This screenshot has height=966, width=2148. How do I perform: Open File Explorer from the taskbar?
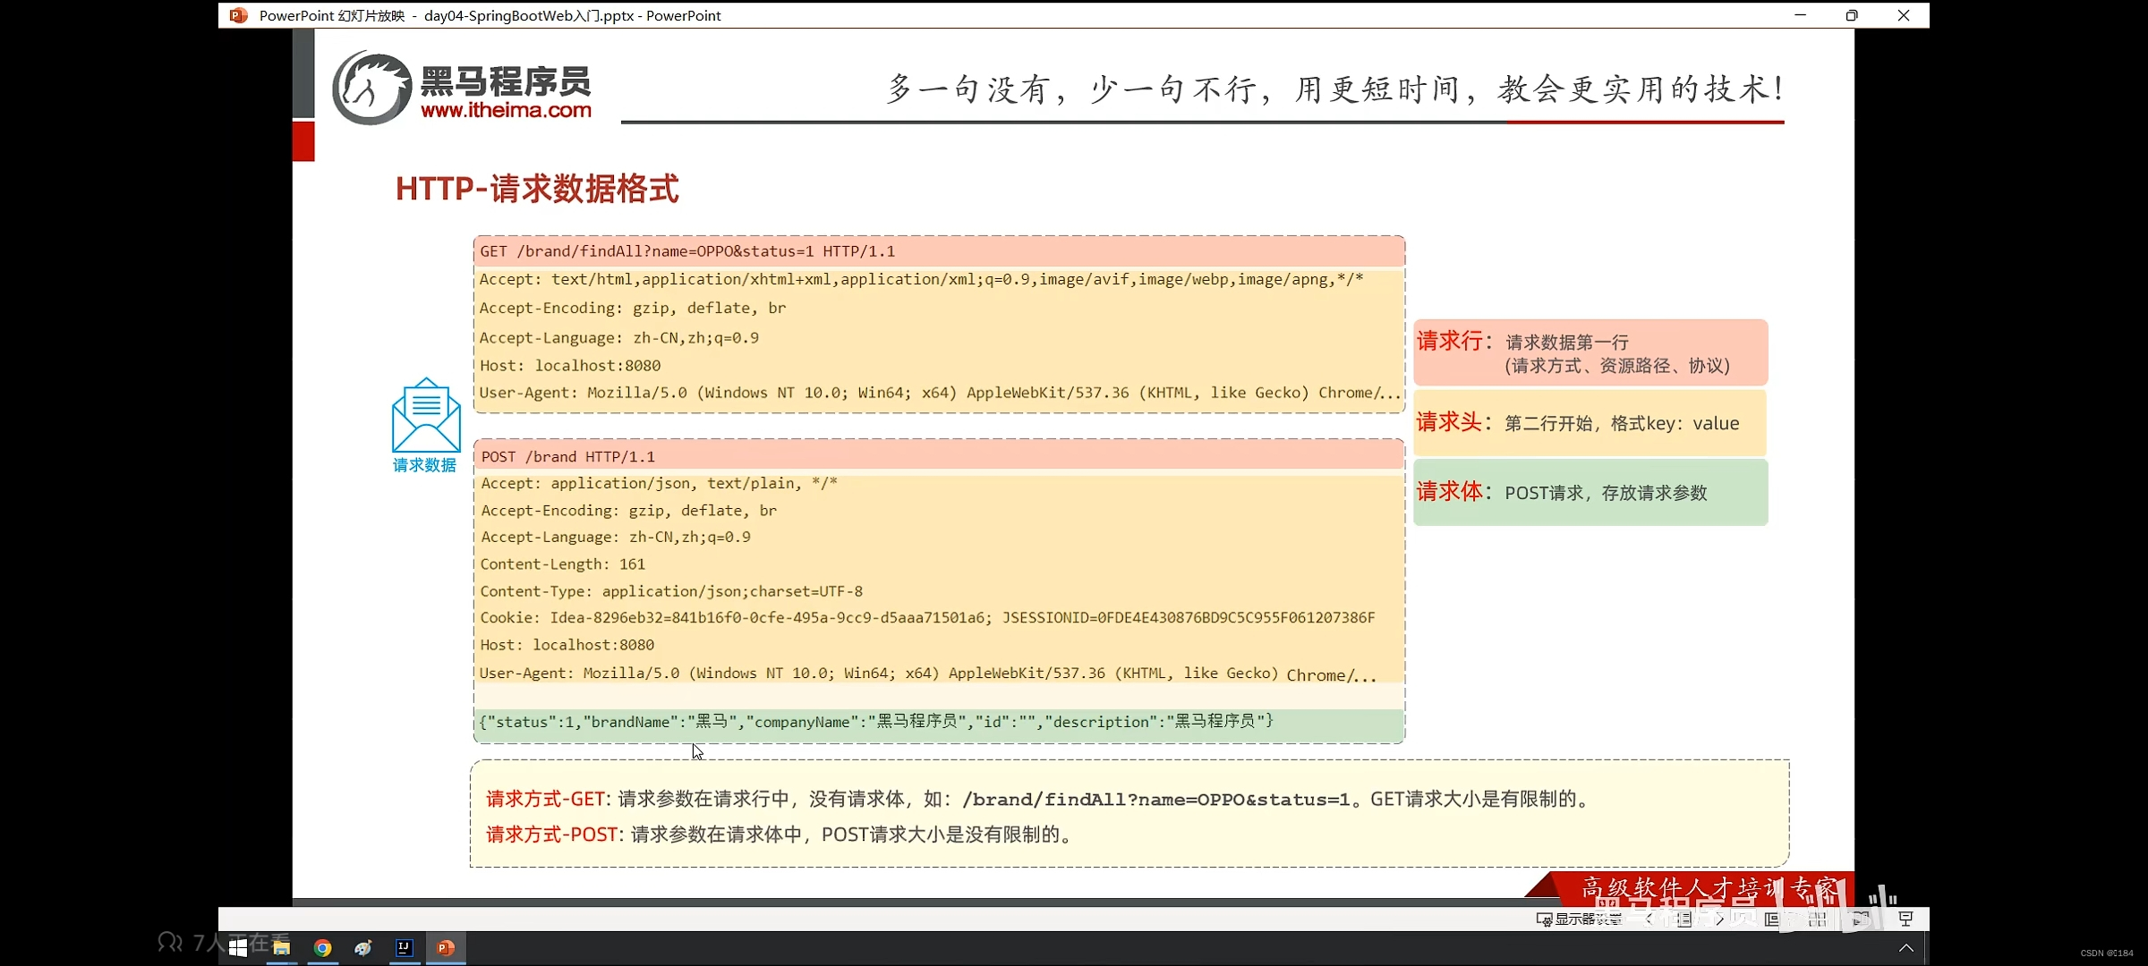[x=281, y=949]
